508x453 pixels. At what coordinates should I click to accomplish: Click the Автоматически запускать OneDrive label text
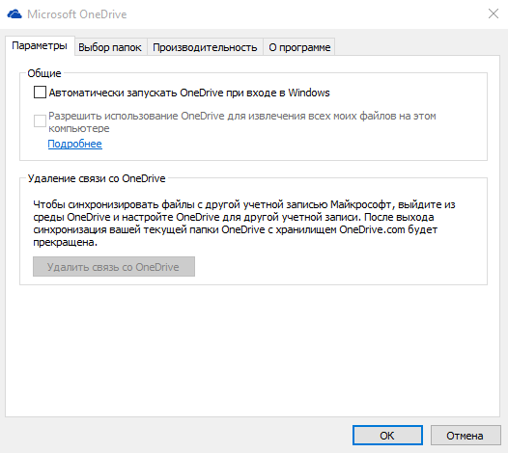[189, 93]
